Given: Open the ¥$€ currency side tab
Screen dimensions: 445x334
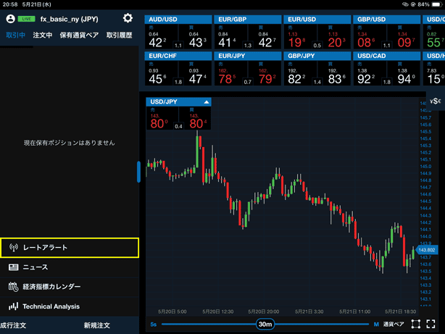Looking at the screenshot, I should 436,101.
